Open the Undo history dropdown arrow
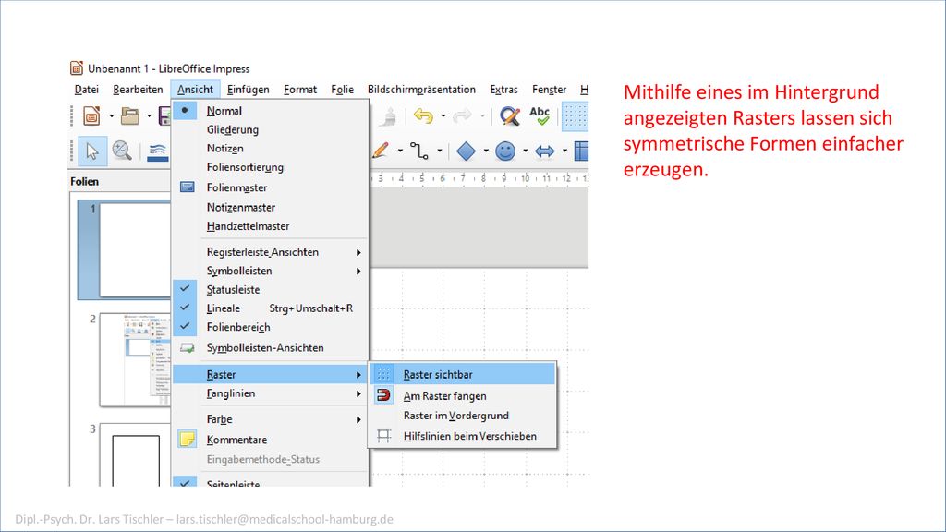Image resolution: width=946 pixels, height=532 pixels. coord(443,115)
